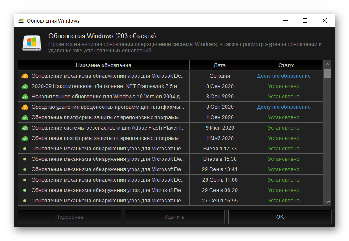349x241 pixels.
Task: Click green check icon of .NET Framework 3.5 row
Action: [x=25, y=86]
